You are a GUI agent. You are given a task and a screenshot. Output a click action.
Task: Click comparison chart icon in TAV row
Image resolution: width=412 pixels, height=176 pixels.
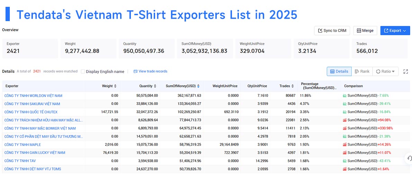[345, 161]
